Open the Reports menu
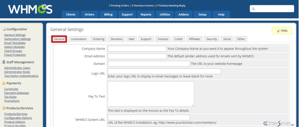 coord(146,15)
